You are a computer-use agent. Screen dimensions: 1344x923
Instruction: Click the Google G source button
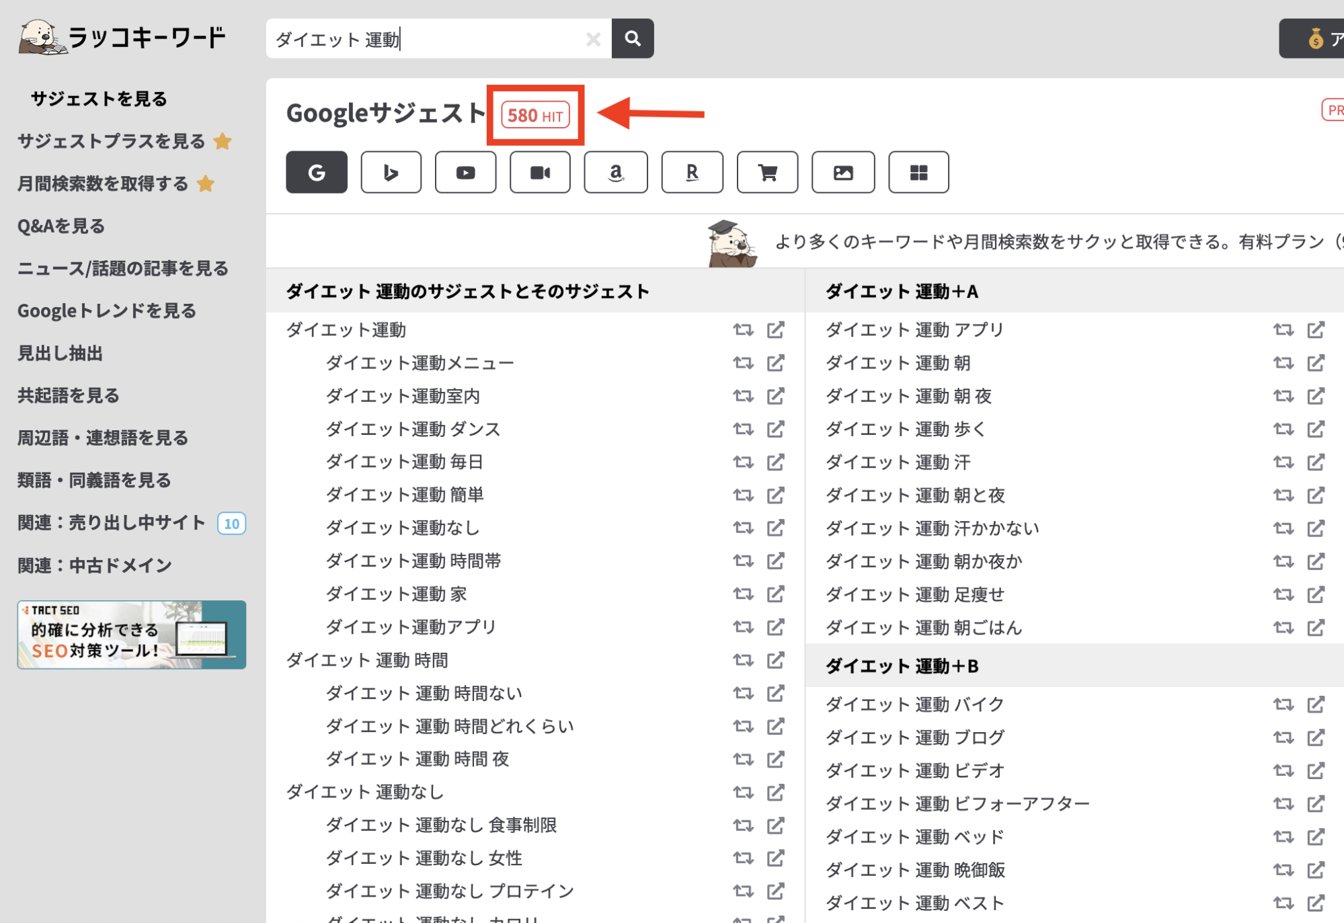(316, 173)
